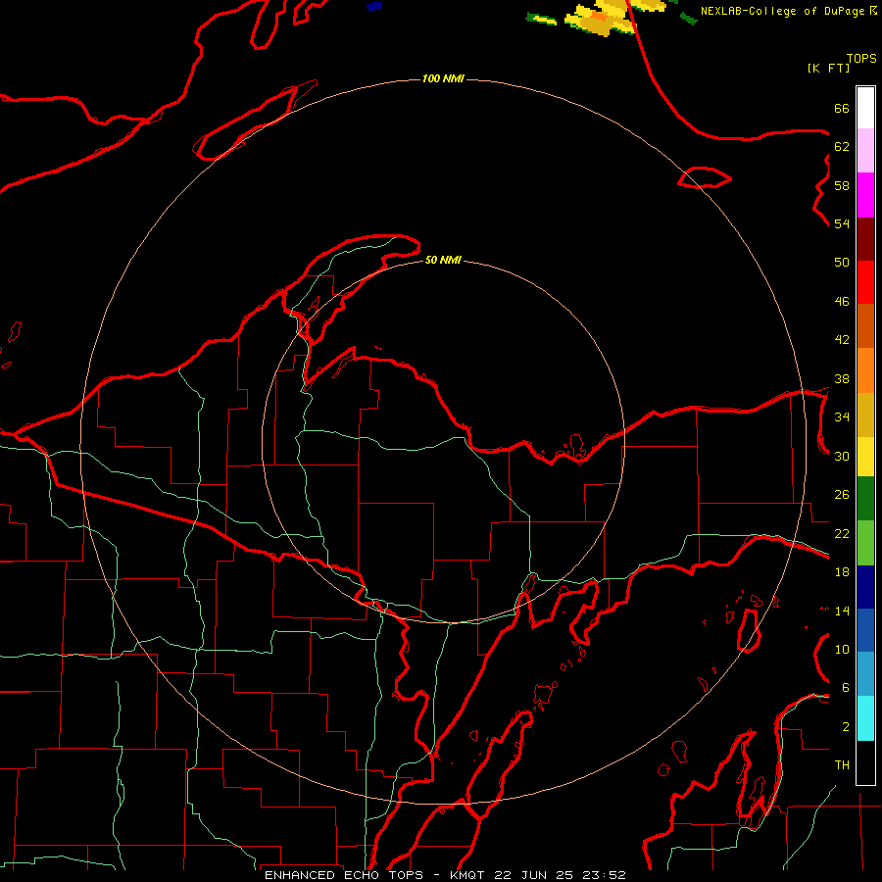Click the orange legend swatch between 42 and 38
882x882 pixels.
(x=865, y=370)
